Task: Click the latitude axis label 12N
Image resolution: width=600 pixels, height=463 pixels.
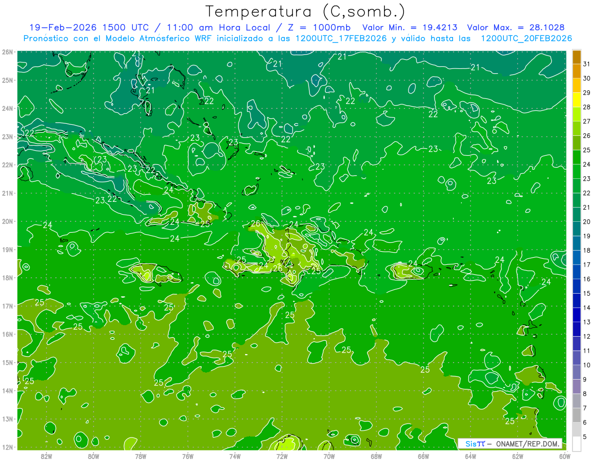Action: (7, 447)
